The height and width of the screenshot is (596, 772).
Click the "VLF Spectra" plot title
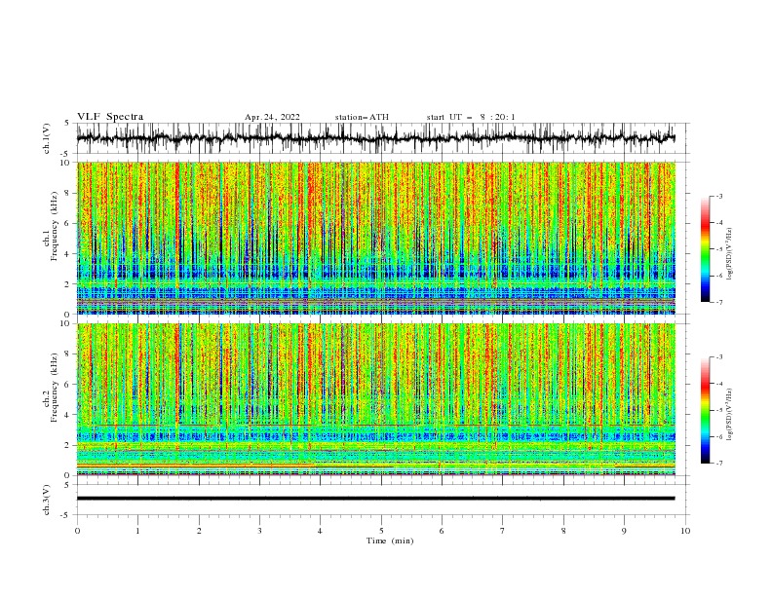[x=110, y=117]
